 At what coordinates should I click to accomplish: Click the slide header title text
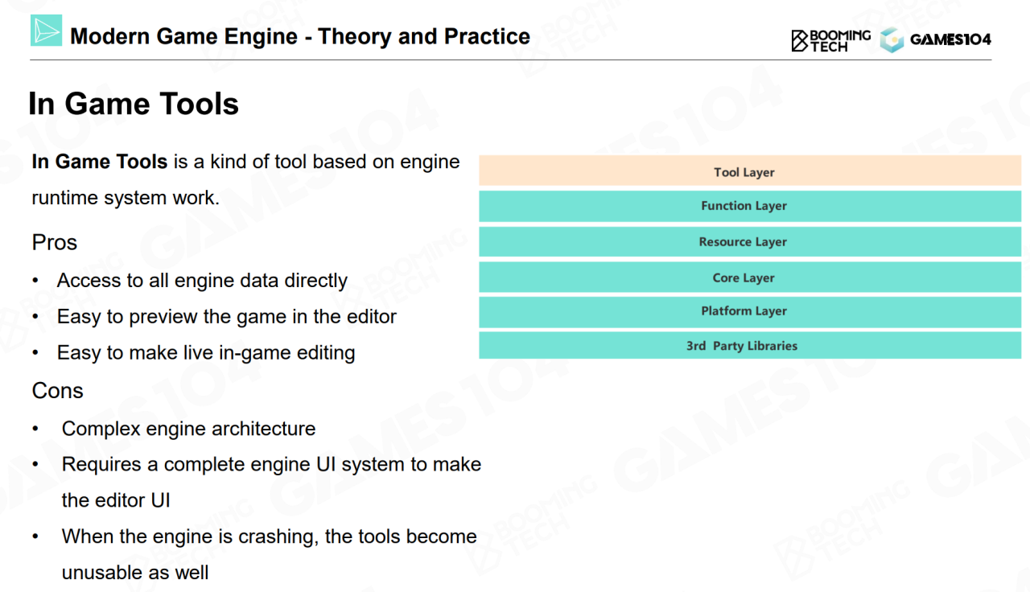tap(299, 36)
